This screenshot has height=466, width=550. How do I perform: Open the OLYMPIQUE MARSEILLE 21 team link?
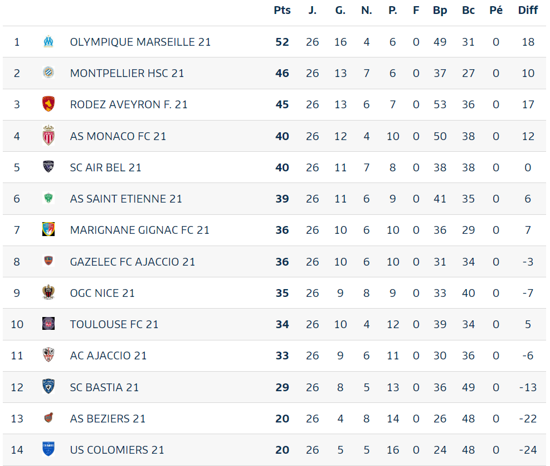tap(140, 42)
